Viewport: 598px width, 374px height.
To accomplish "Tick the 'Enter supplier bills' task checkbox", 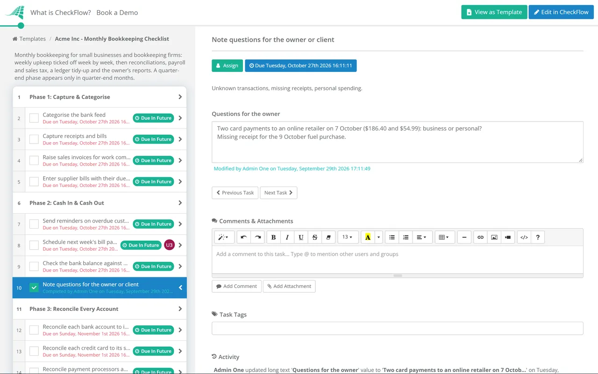I will coord(34,181).
